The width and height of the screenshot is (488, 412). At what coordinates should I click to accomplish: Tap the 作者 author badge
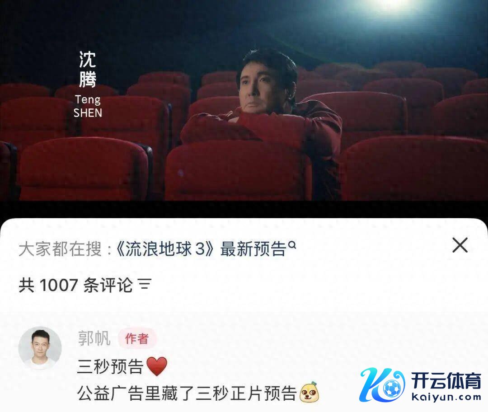137,338
